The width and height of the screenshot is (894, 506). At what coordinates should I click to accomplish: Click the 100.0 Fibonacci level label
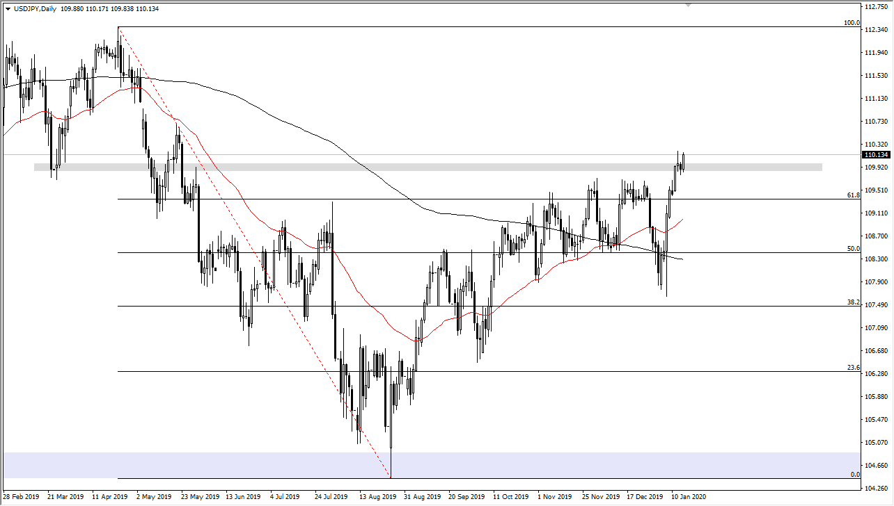(x=852, y=23)
